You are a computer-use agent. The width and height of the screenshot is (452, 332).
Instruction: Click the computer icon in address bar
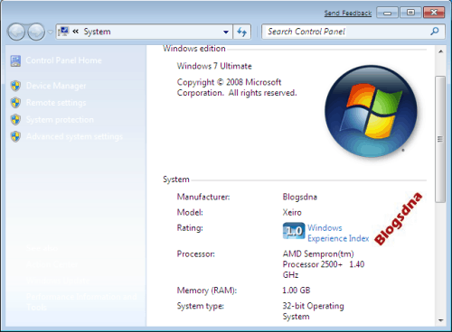pyautogui.click(x=63, y=32)
